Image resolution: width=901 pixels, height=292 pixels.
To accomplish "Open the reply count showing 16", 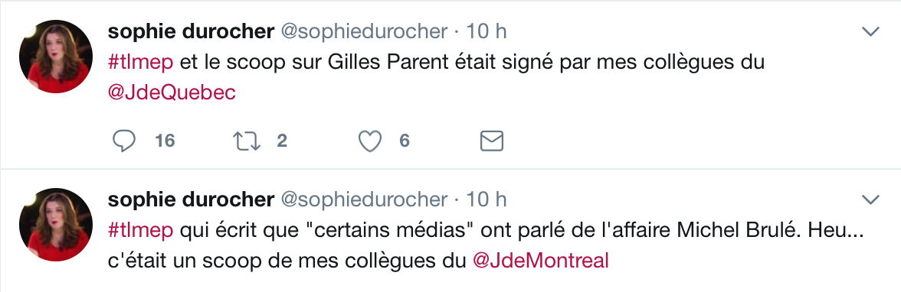I will (165, 141).
